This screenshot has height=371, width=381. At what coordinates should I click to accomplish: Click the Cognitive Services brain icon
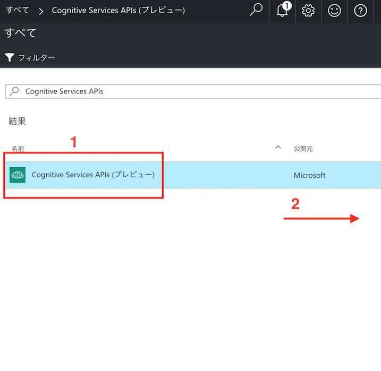click(18, 175)
